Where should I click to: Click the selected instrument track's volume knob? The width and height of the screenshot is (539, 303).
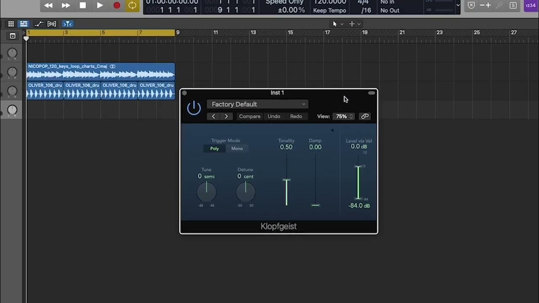(x=12, y=110)
